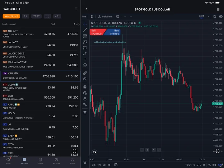The width and height of the screenshot is (224, 168).
Task: Select the AAPL Apple instrument row
Action: coord(40,106)
